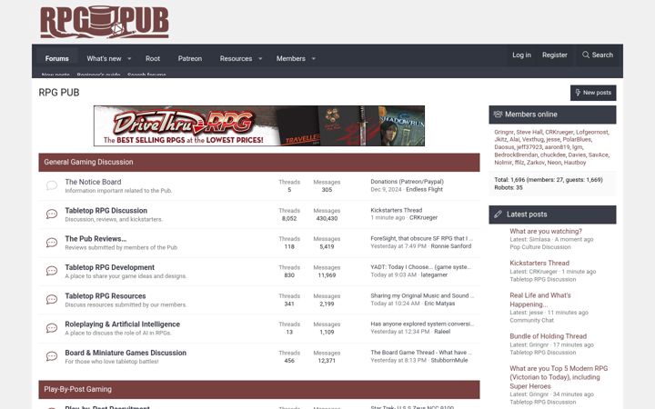The height and width of the screenshot is (409, 655).
Task: Open Kickstarters Thread in Latest posts
Action: tap(539, 263)
